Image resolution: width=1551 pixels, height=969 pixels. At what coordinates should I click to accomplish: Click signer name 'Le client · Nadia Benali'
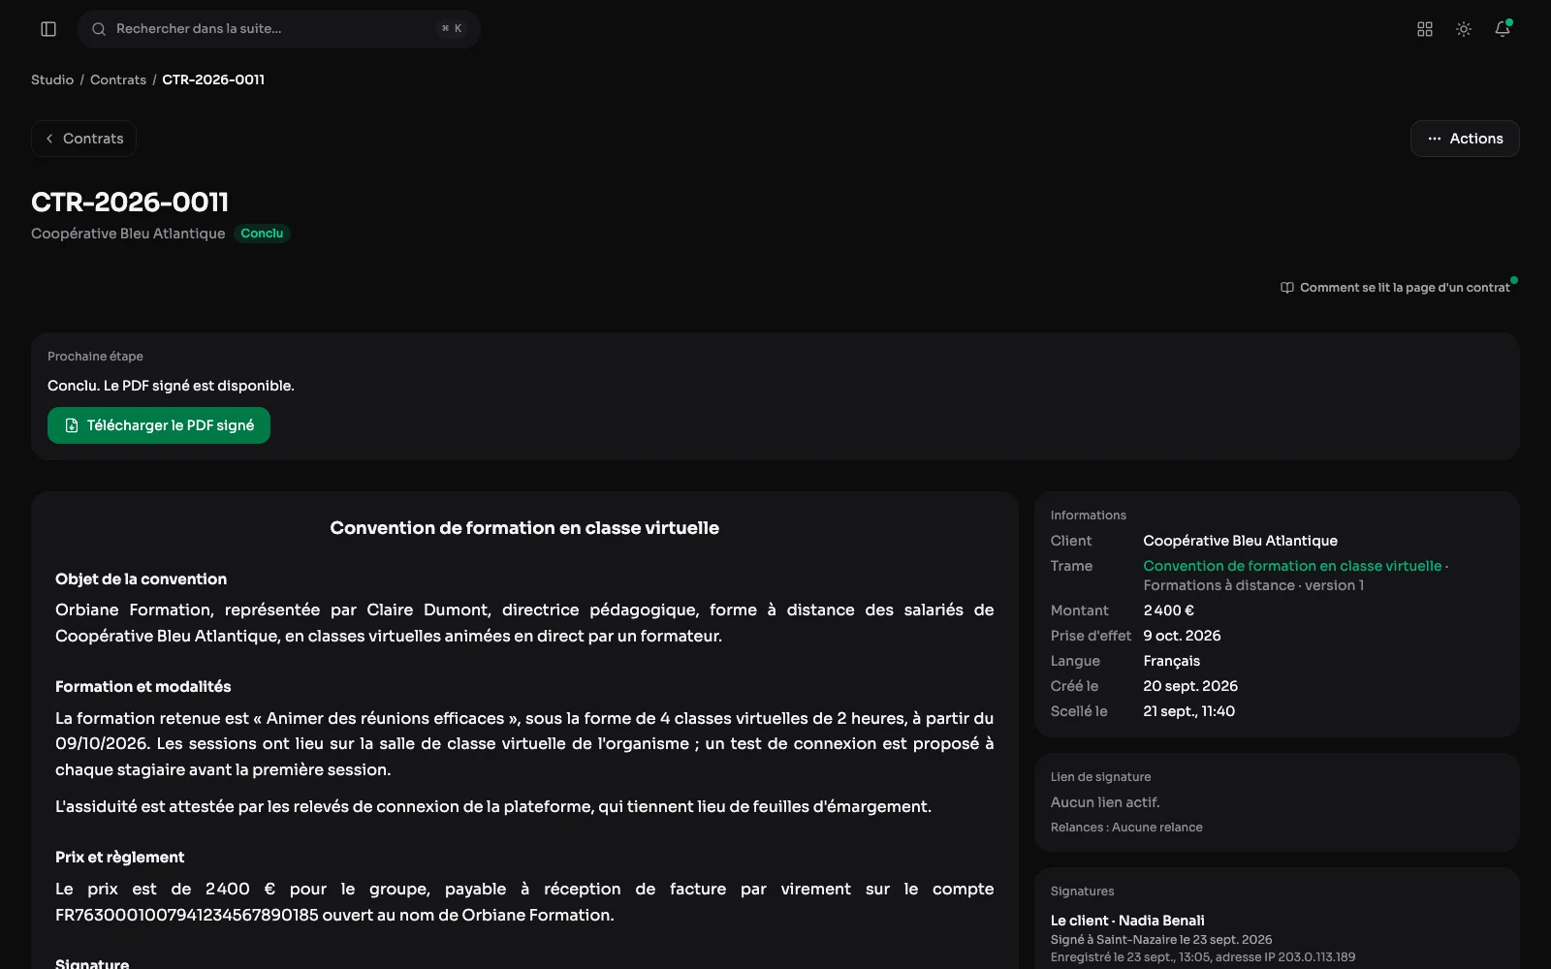click(x=1127, y=921)
